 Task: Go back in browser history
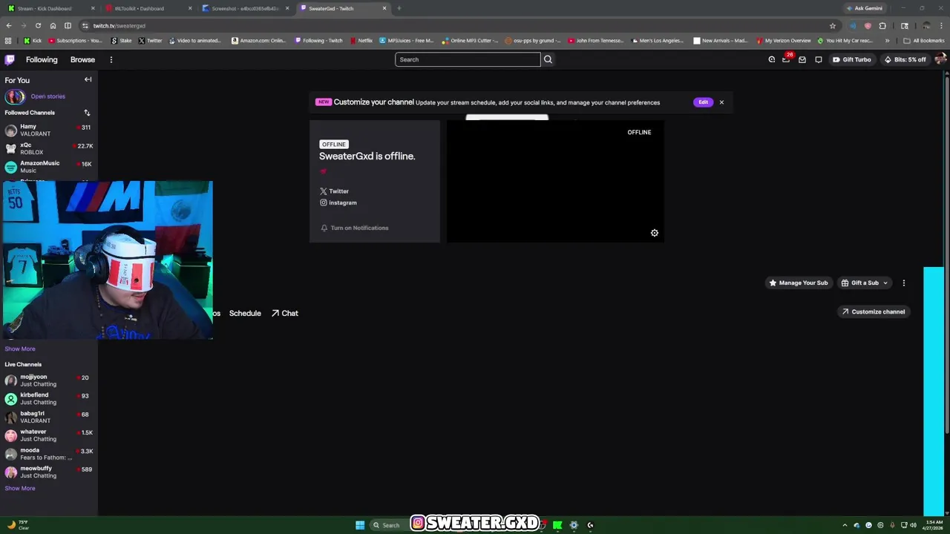click(9, 25)
